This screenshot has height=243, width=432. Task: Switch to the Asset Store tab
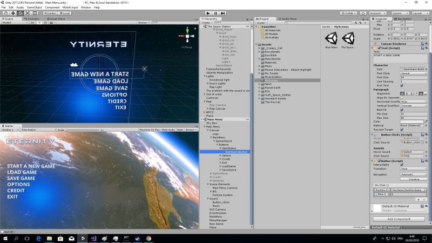[x=56, y=19]
